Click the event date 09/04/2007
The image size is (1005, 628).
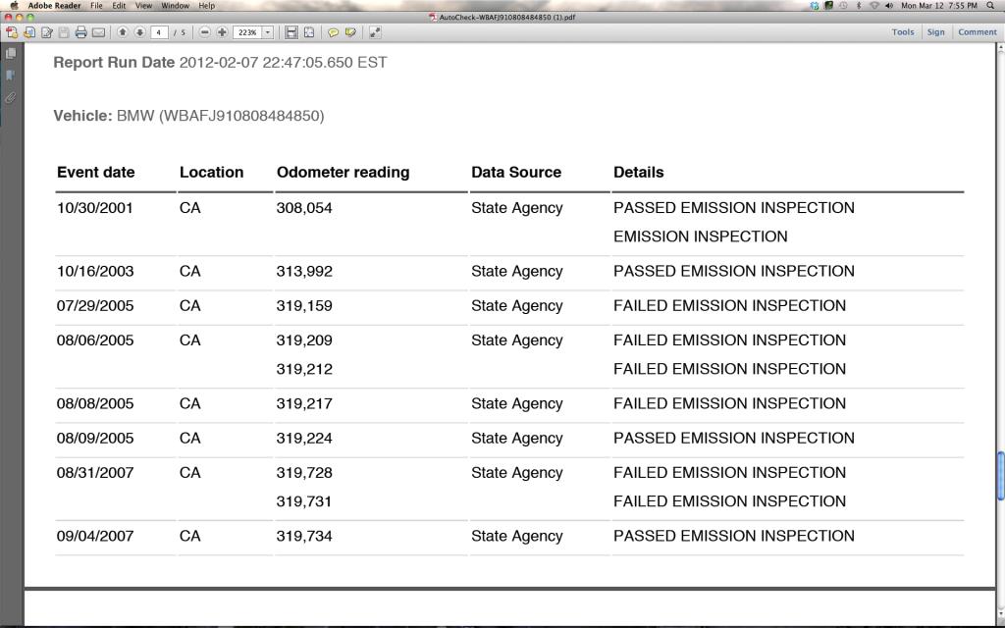95,536
